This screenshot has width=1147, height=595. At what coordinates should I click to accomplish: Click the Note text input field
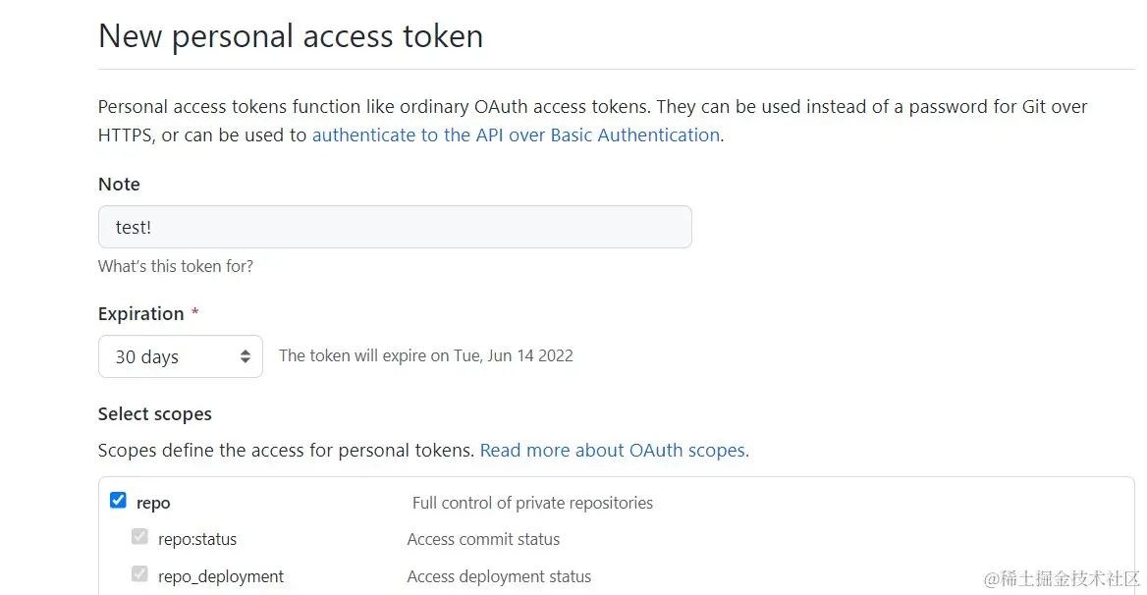pos(395,227)
